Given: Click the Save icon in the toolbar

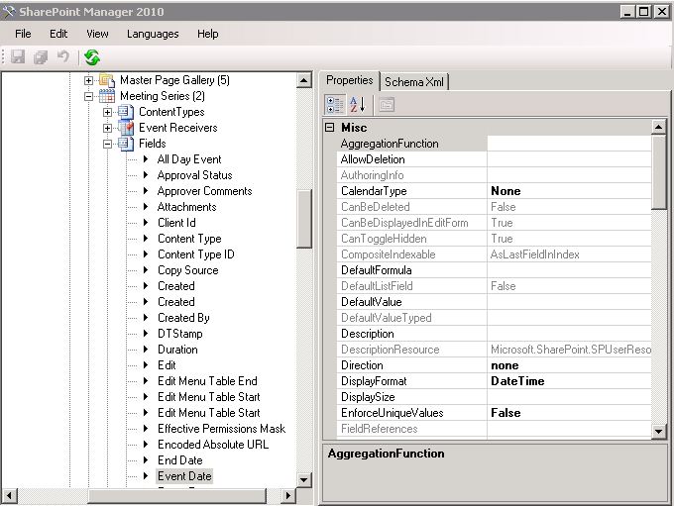Looking at the screenshot, I should pos(18,57).
